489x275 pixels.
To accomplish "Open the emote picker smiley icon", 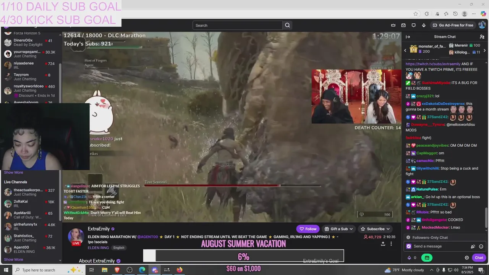I will coord(481,246).
